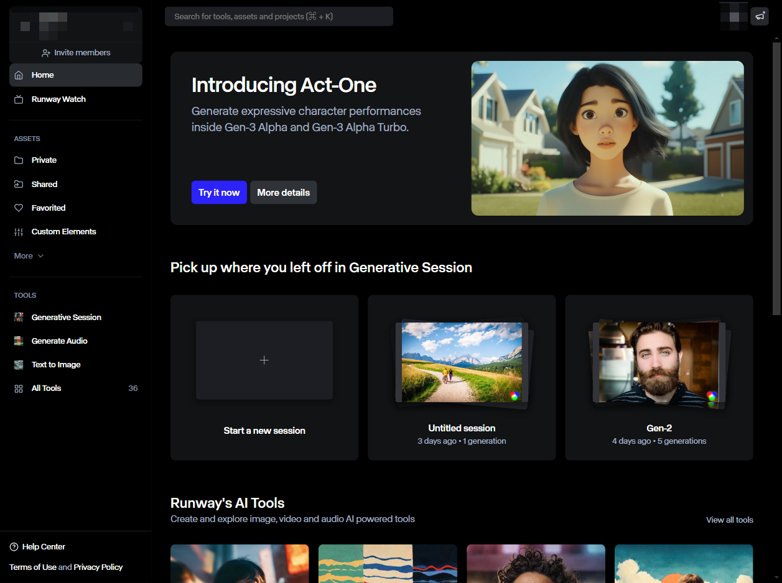Image resolution: width=782 pixels, height=583 pixels.
Task: Click the Help Center question mark icon
Action: click(14, 547)
